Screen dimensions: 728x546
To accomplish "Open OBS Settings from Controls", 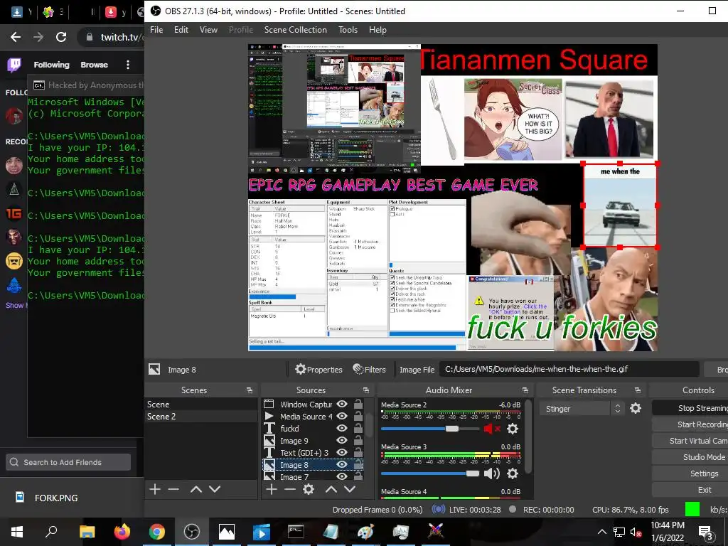I will [690, 473].
